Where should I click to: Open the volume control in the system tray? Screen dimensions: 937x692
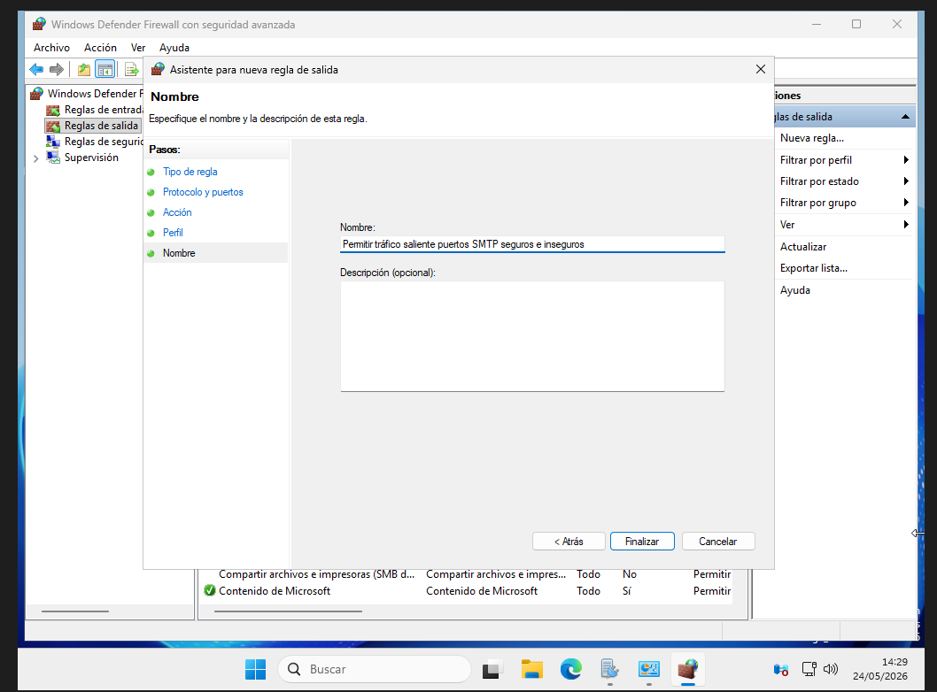pos(831,669)
